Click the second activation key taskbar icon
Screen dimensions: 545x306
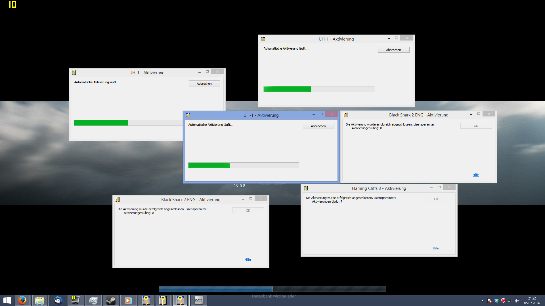click(163, 300)
